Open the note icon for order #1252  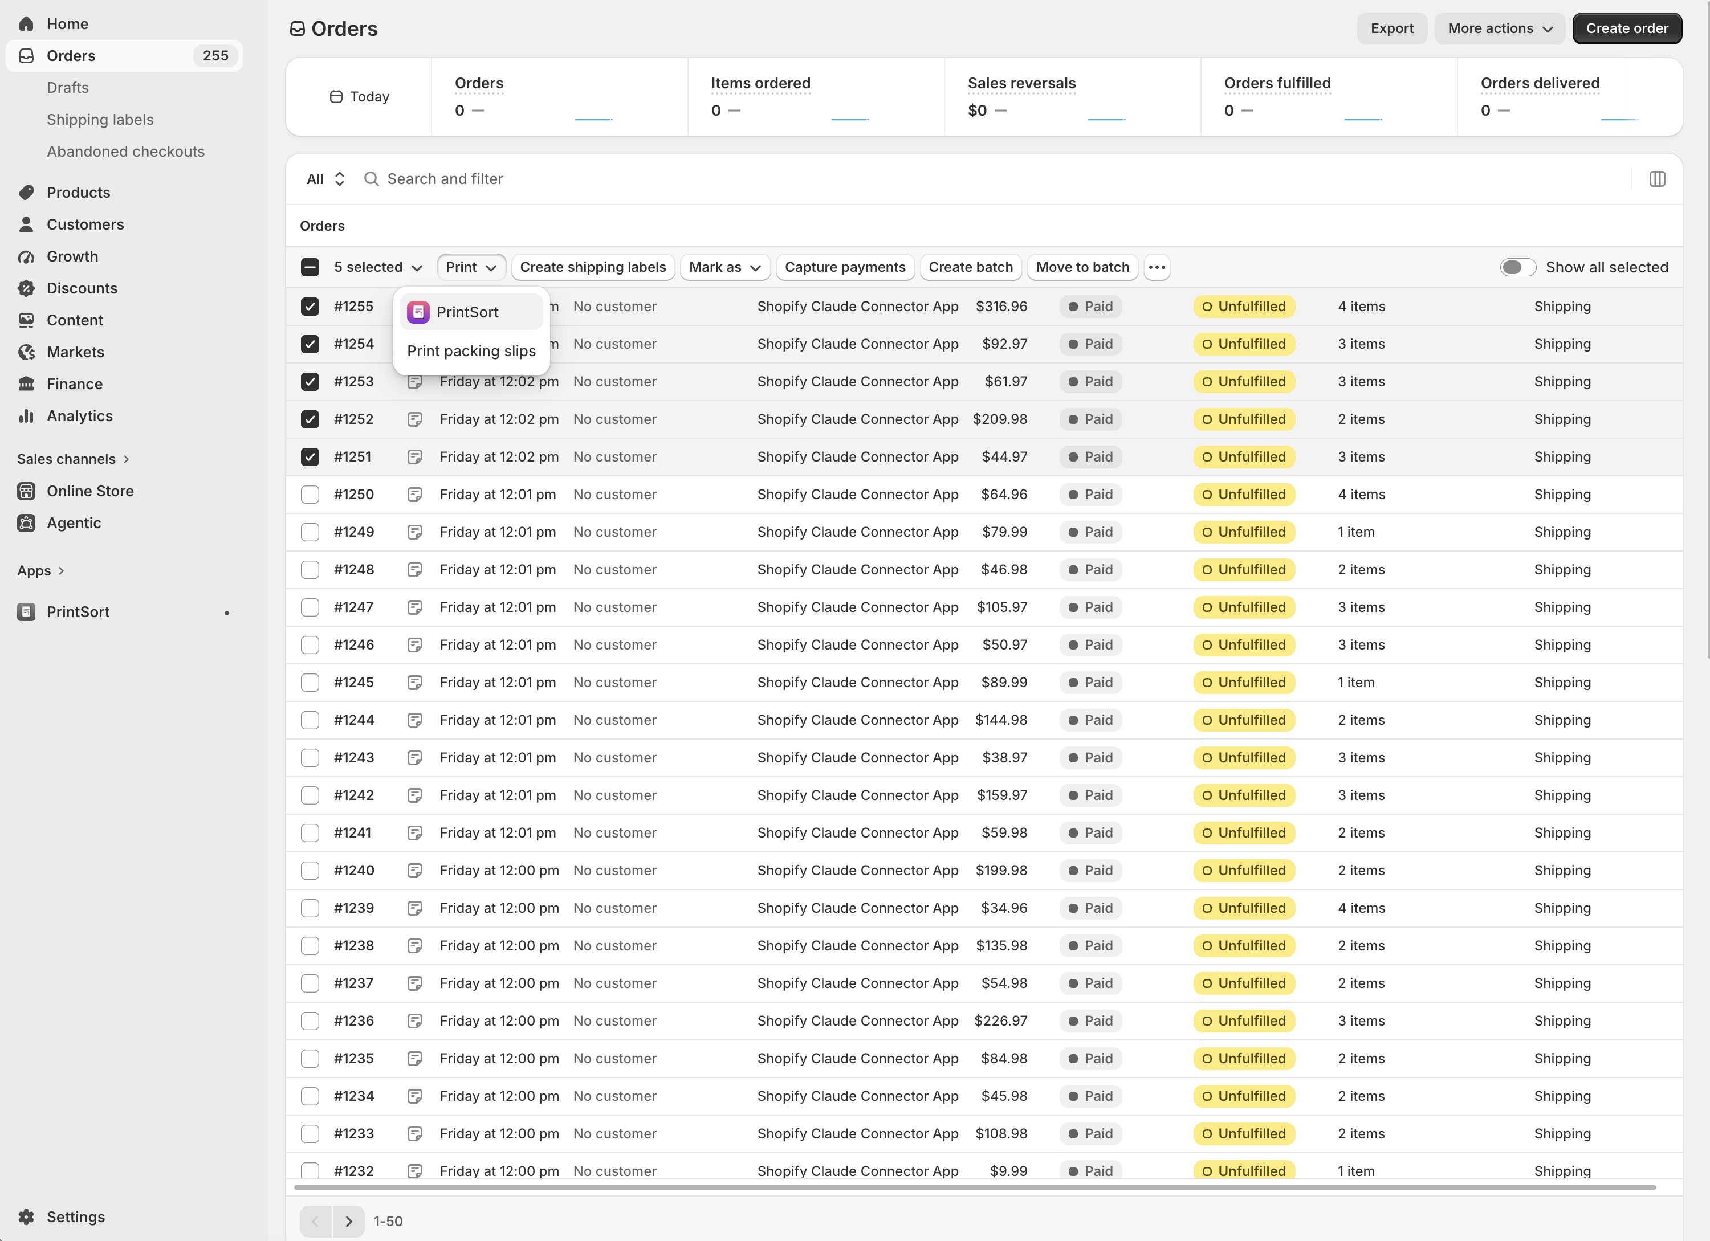[x=415, y=420]
